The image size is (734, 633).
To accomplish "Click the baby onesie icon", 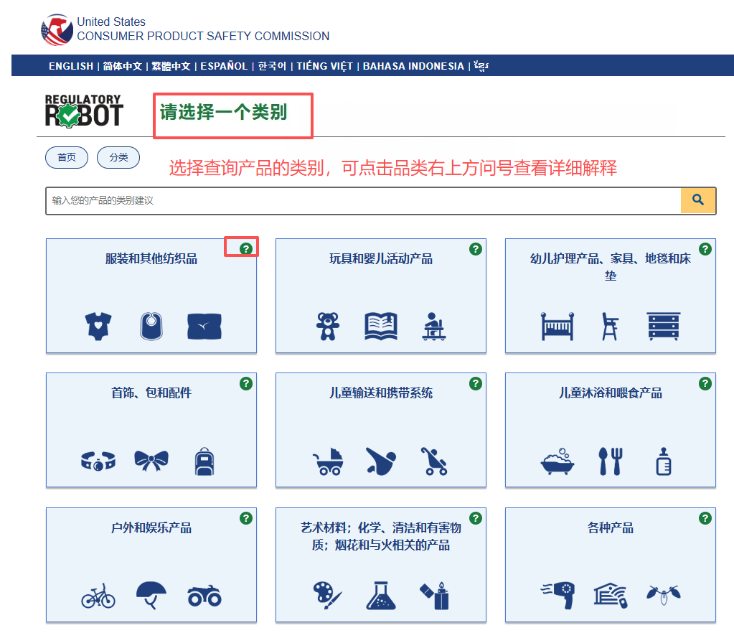I will coord(98,326).
